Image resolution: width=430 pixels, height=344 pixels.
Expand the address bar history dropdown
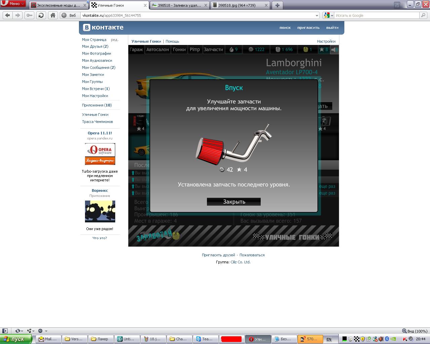click(317, 15)
